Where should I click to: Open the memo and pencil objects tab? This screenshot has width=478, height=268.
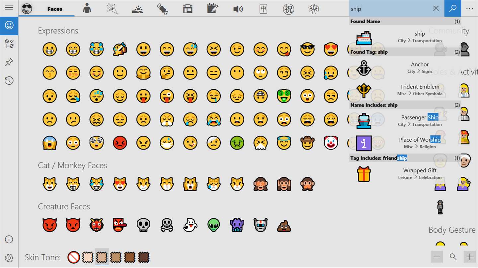pos(213,9)
